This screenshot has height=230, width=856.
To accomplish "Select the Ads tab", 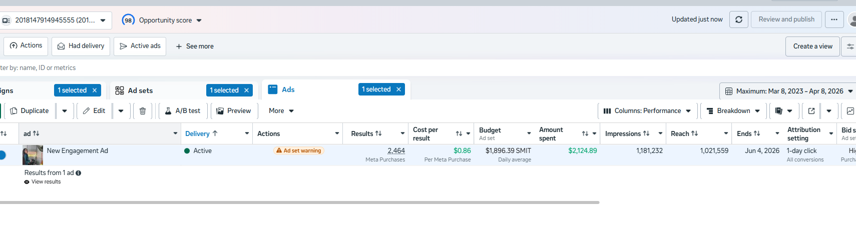I will pos(288,89).
